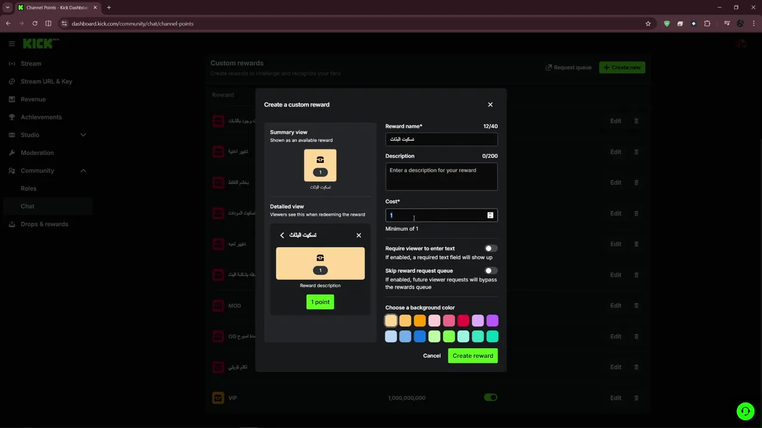Image resolution: width=762 pixels, height=428 pixels.
Task: Pick the pale lavender background swatch
Action: coord(478,321)
